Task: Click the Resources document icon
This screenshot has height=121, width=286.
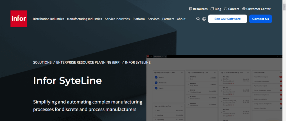Action: [x=190, y=9]
